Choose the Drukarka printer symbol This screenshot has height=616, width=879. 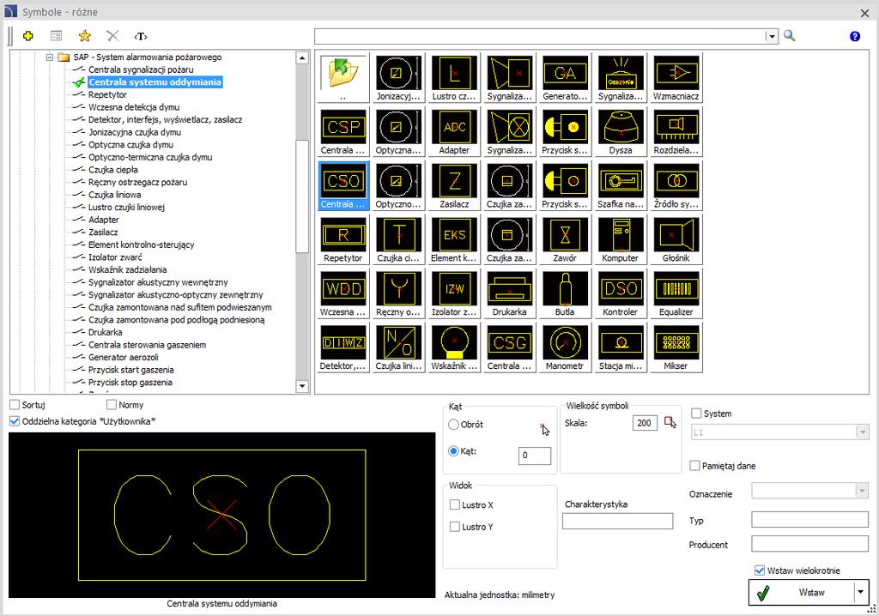coord(509,293)
